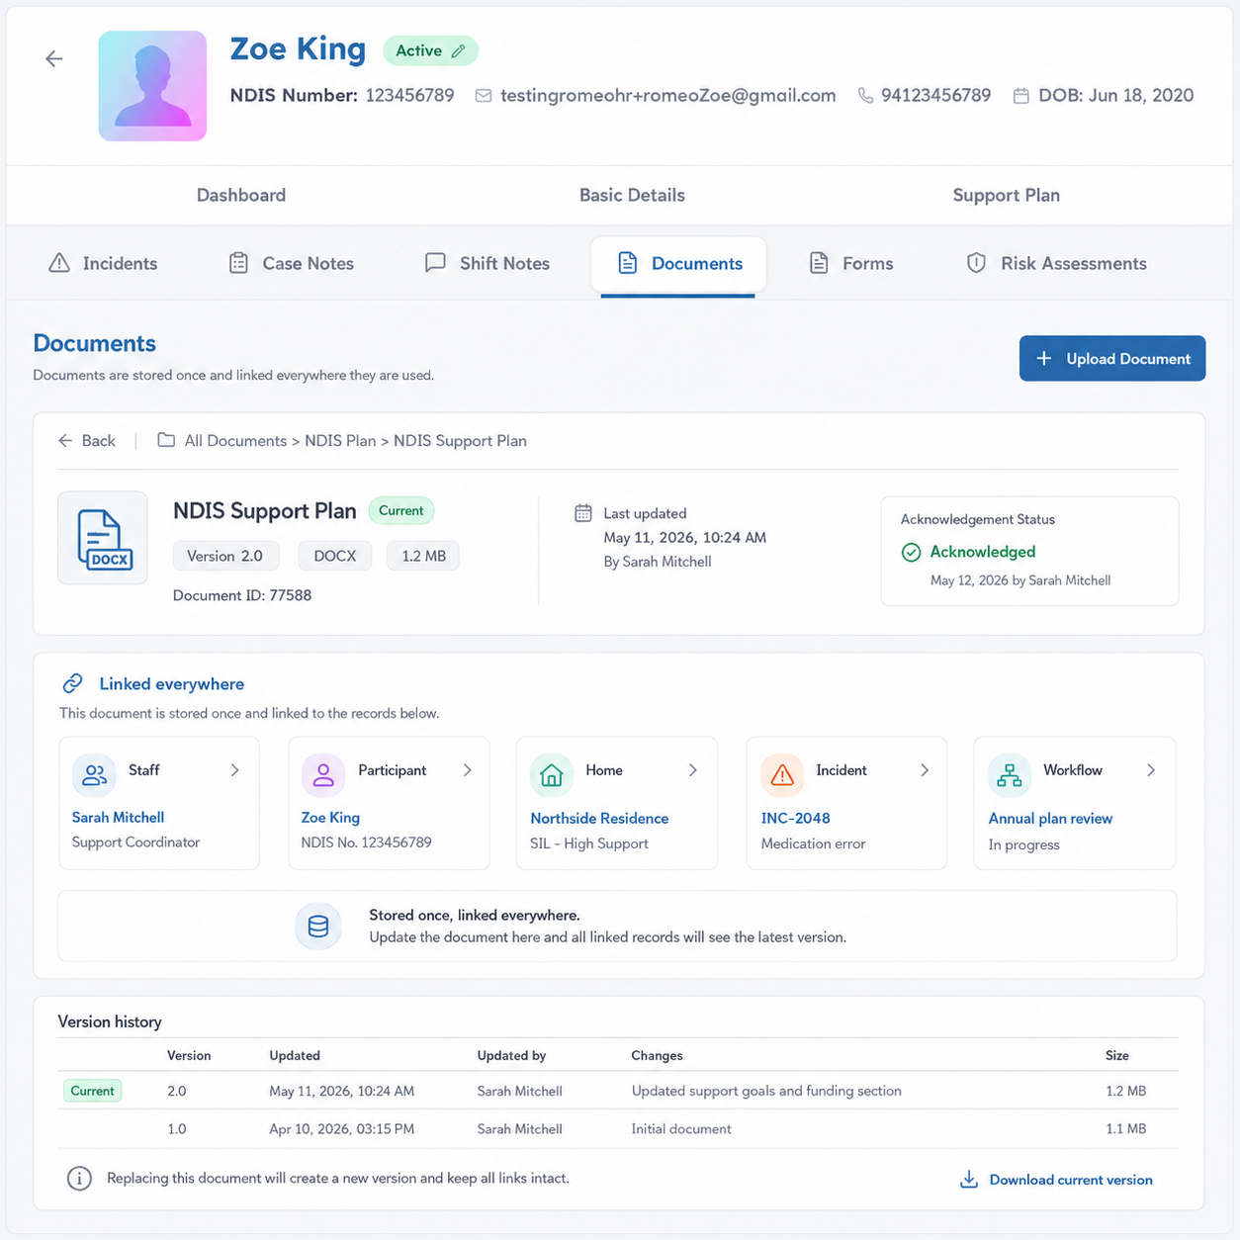Click 'Initial document' changes cell
The width and height of the screenshot is (1240, 1240).
tap(681, 1128)
